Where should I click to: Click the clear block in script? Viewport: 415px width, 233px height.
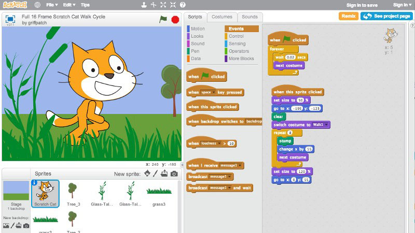[278, 116]
